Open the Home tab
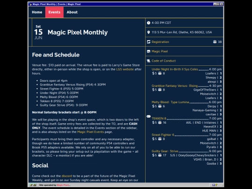The image size is (252, 189). 37,12
